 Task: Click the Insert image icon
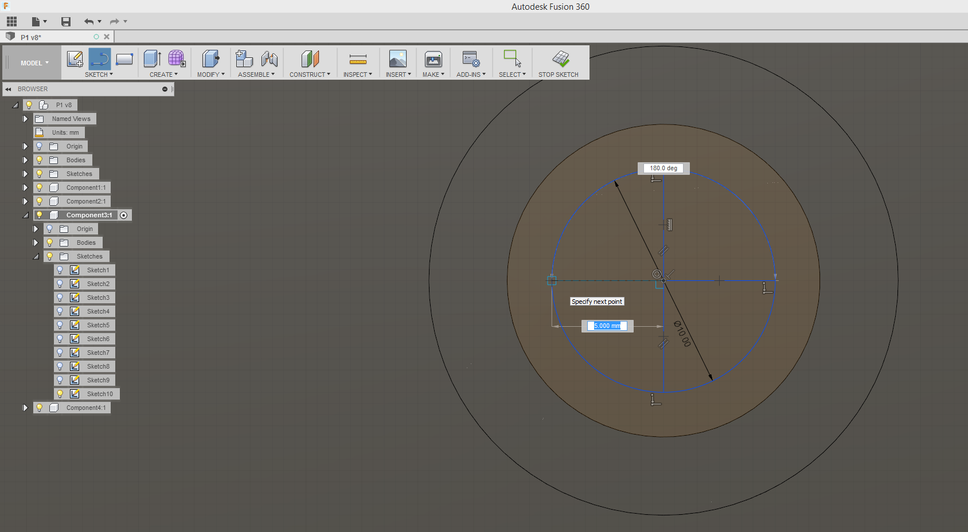397,58
